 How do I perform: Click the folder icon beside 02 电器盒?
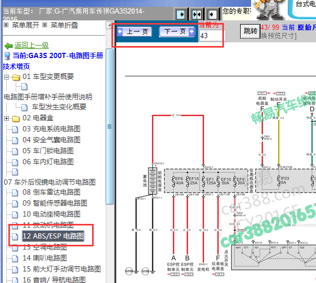point(16,119)
